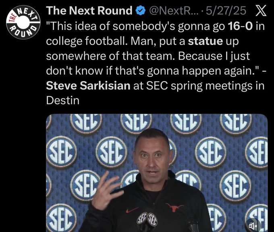Click the X logo in top corner
Screen dimensions: 274x232
click(261, 10)
